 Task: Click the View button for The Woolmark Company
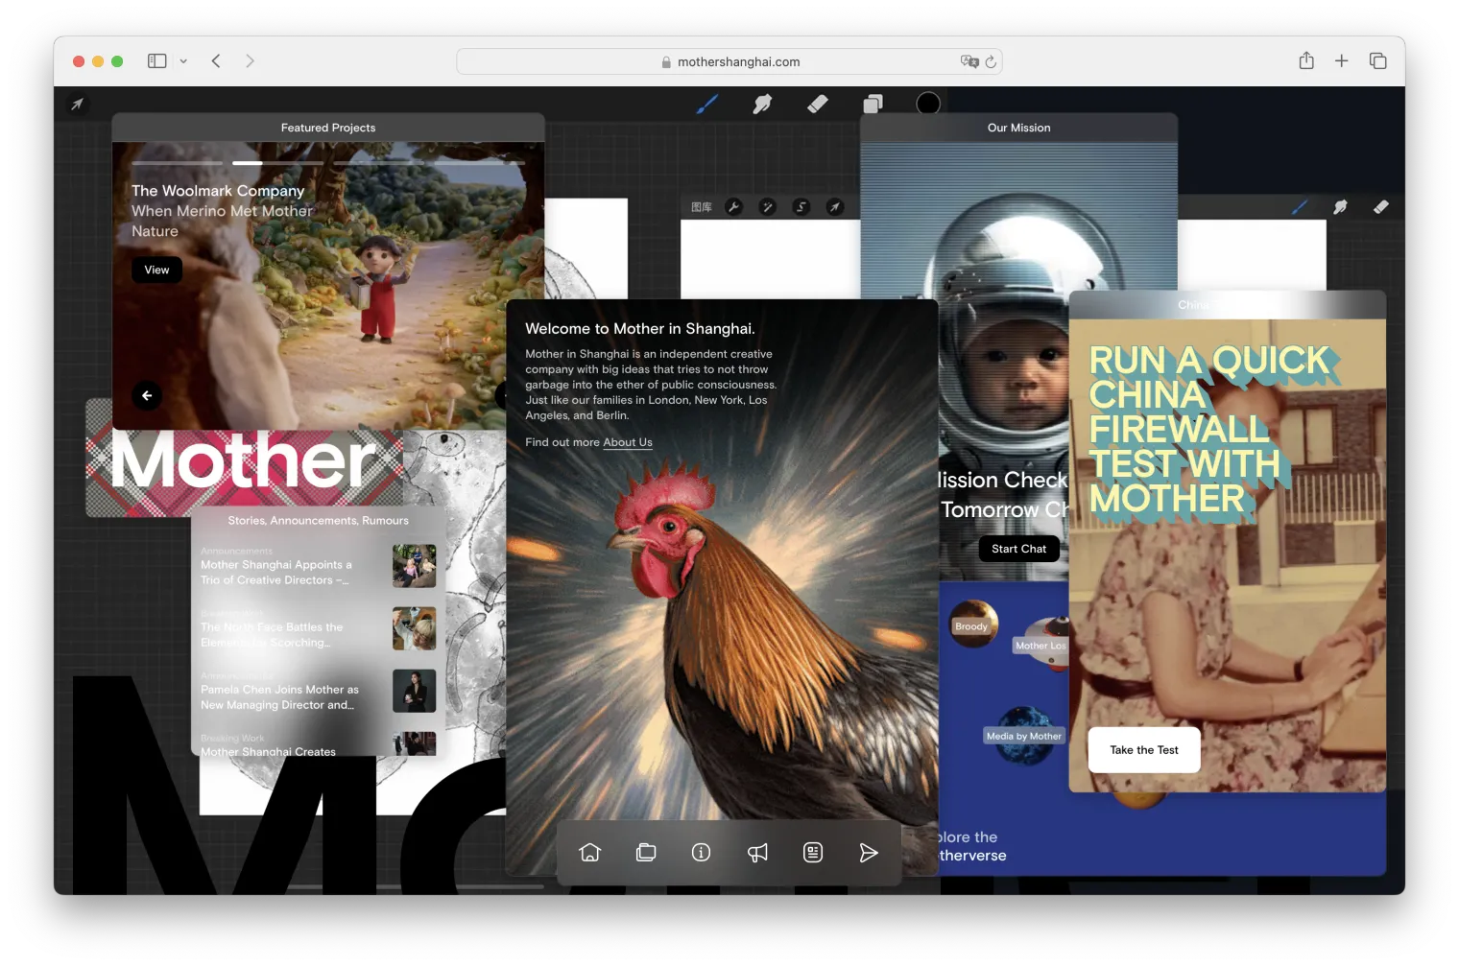pos(156,270)
